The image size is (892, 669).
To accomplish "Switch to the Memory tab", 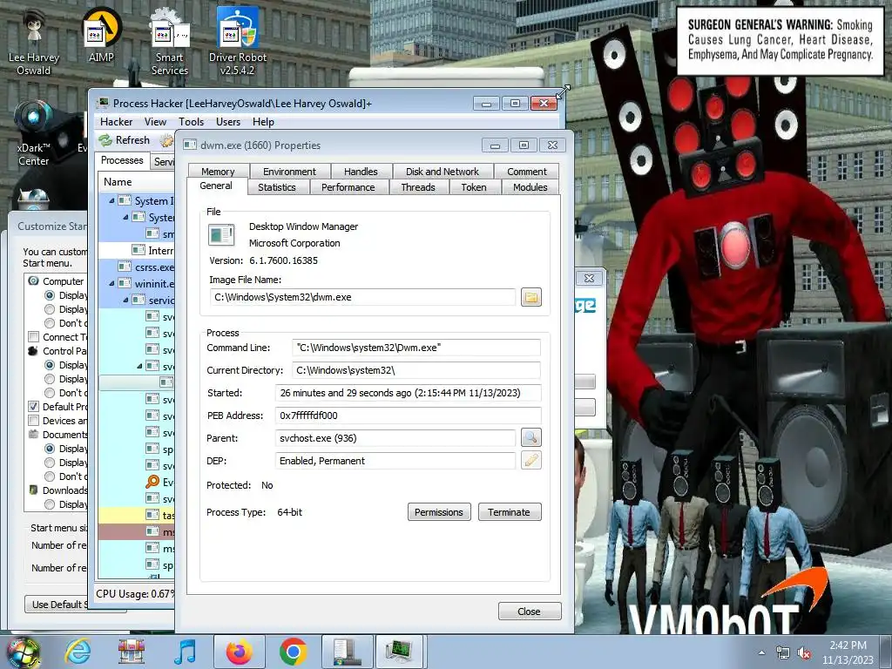I will [x=218, y=172].
